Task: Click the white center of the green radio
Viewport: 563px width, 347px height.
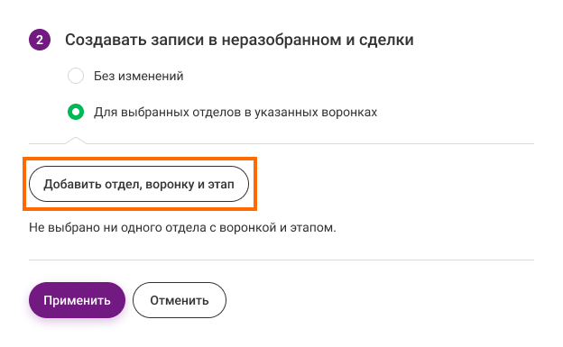Action: point(76,112)
